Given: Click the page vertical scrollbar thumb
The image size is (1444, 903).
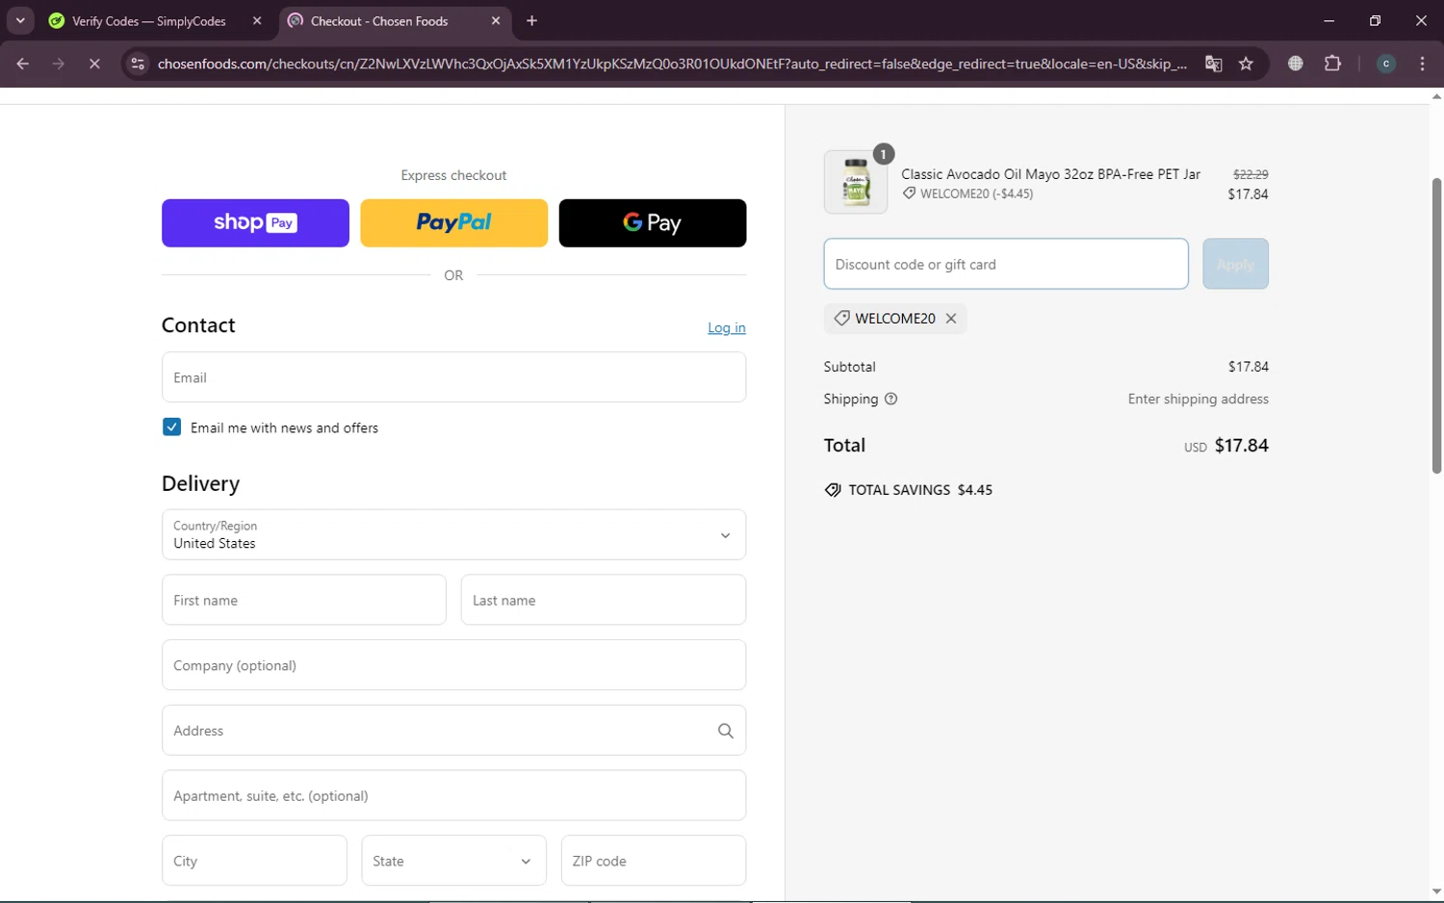Looking at the screenshot, I should click(x=1436, y=325).
